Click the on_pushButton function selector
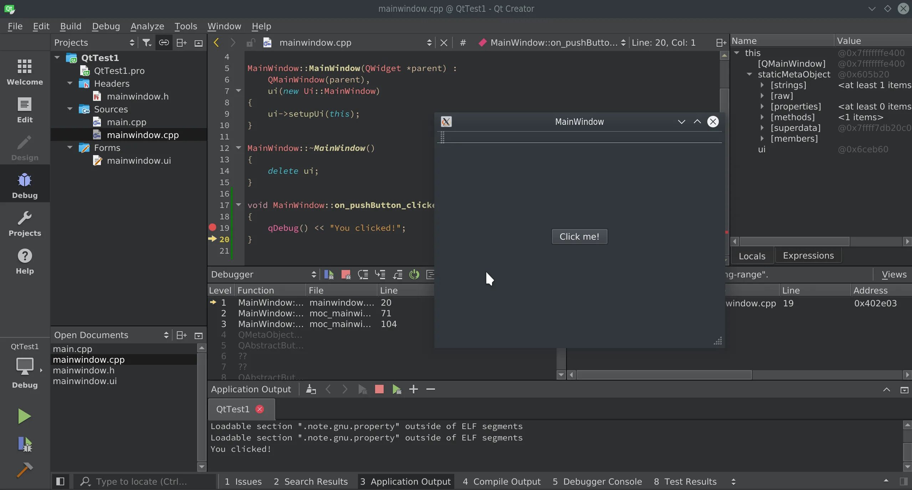The height and width of the screenshot is (490, 912). pyautogui.click(x=552, y=43)
